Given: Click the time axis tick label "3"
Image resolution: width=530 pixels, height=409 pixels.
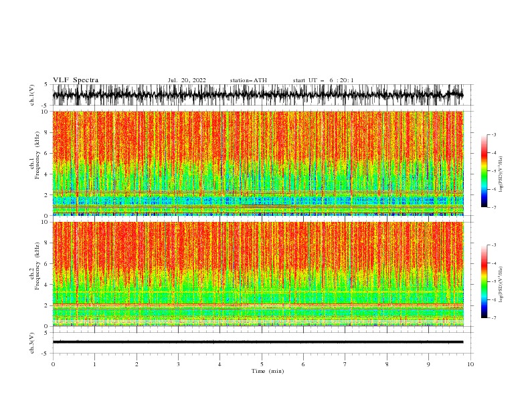Looking at the screenshot, I should [x=179, y=364].
